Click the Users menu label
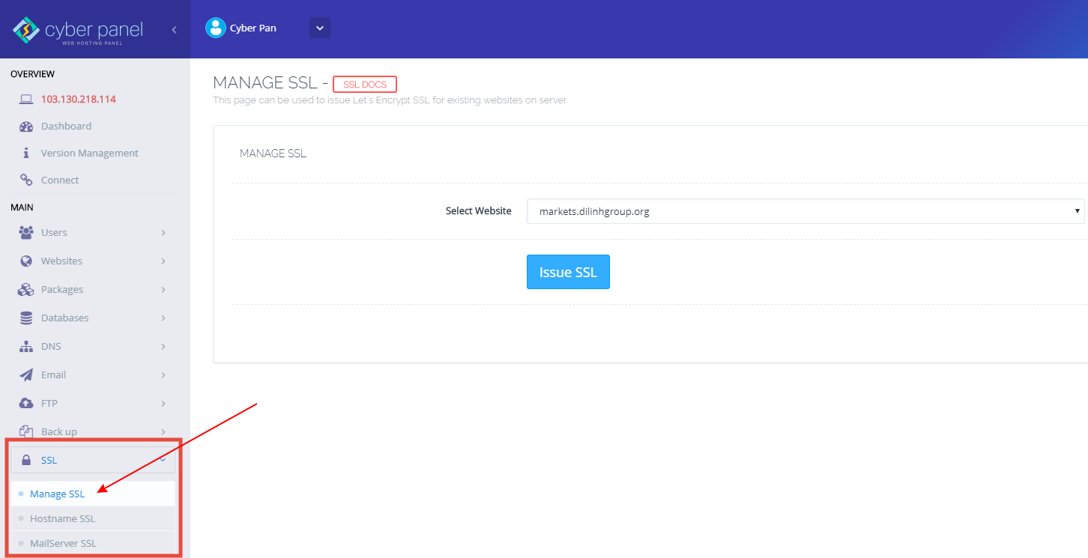 54,232
